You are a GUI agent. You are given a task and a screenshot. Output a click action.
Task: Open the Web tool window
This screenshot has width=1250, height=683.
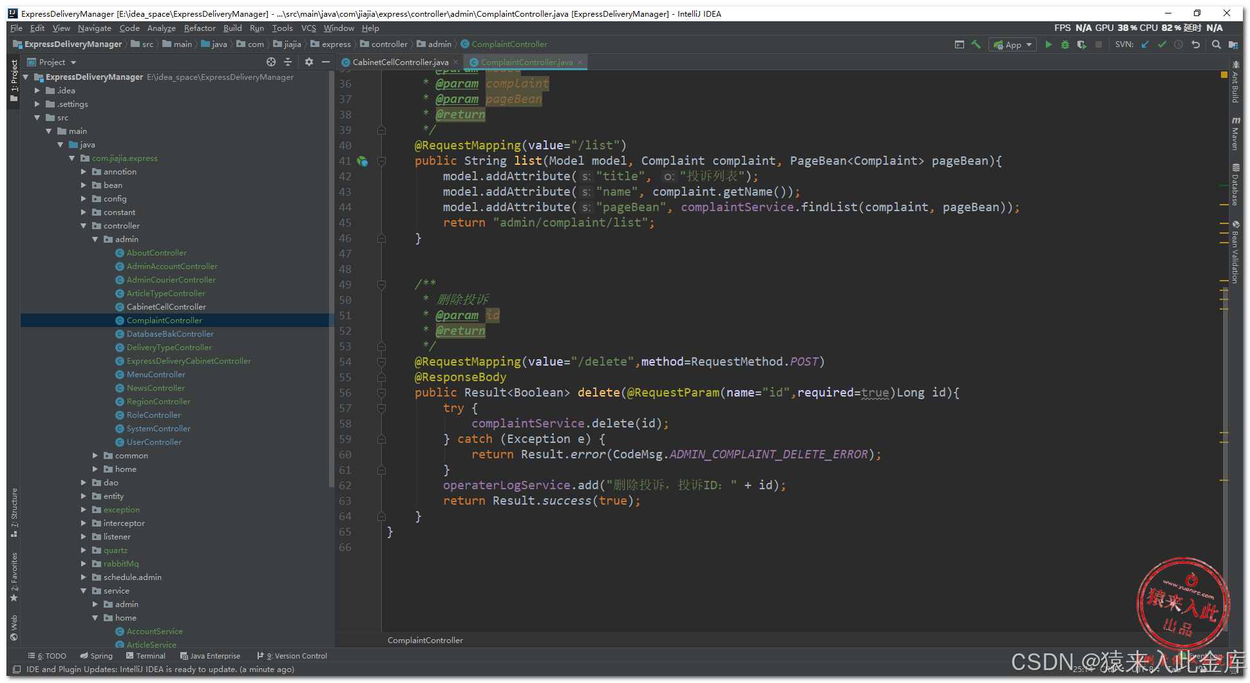(x=14, y=628)
